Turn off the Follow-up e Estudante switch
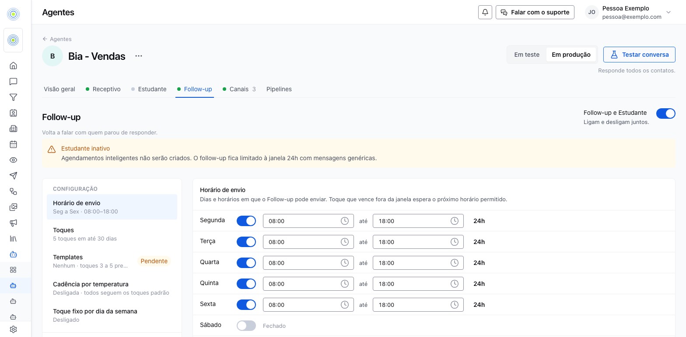 pyautogui.click(x=665, y=113)
